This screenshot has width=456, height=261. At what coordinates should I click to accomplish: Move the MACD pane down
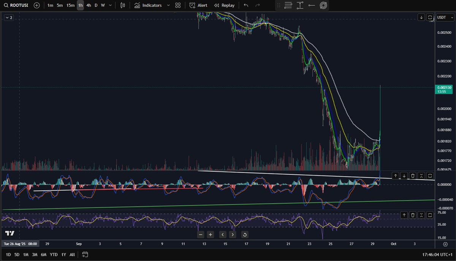[404, 176]
